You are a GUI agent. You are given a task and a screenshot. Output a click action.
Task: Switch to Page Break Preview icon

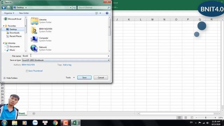192,118
